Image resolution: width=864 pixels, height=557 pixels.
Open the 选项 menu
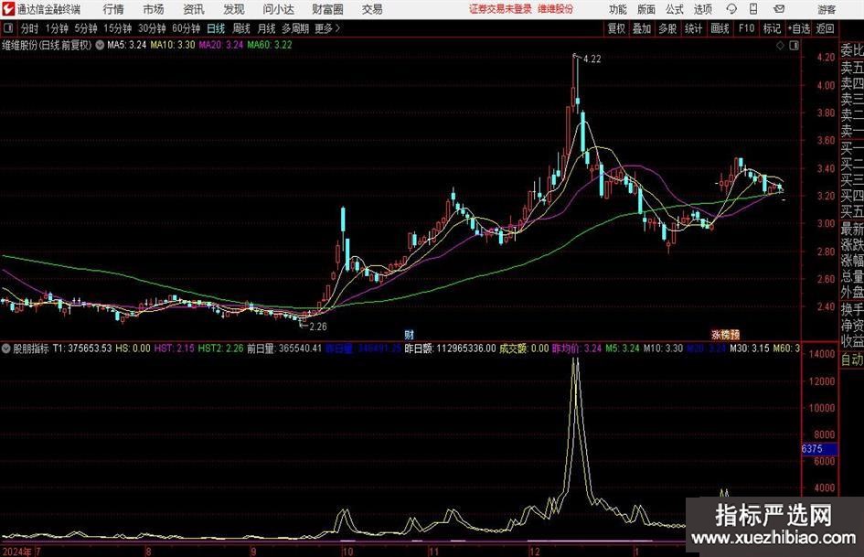coord(702,9)
